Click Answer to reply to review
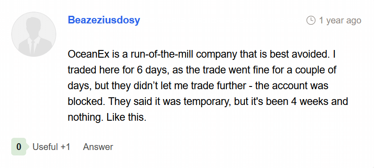This screenshot has height=168, width=374. tap(98, 147)
